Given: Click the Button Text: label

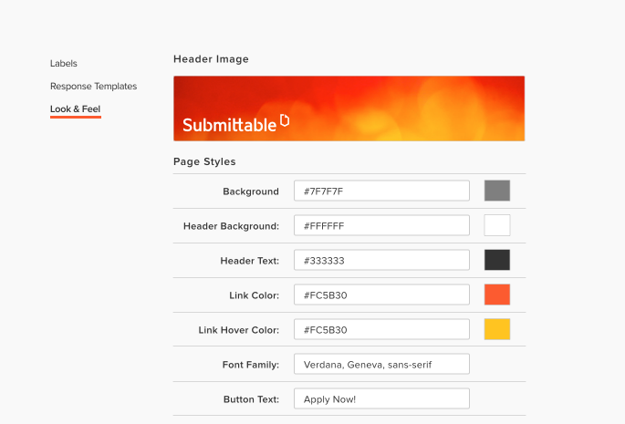Looking at the screenshot, I should [251, 399].
